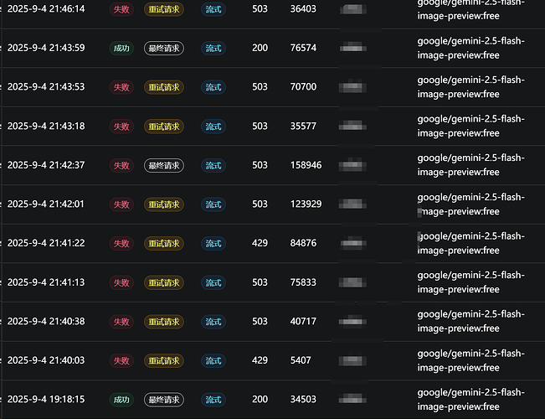
Task: Select gemini model name in the 19:18:15 row
Action: coord(471,400)
